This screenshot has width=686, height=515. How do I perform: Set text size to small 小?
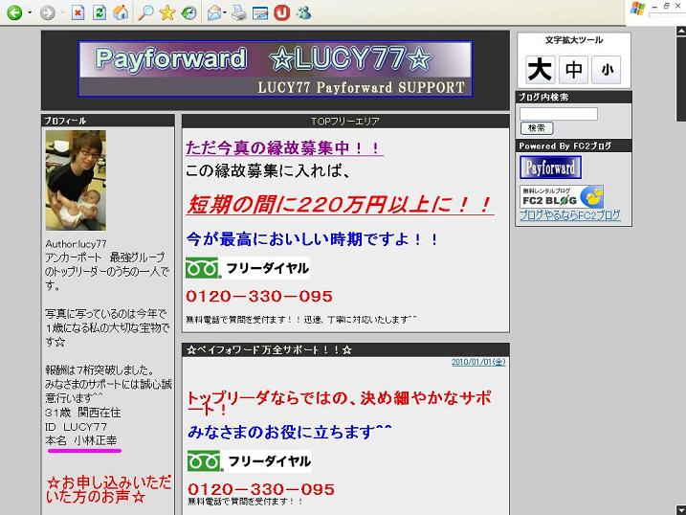point(607,69)
